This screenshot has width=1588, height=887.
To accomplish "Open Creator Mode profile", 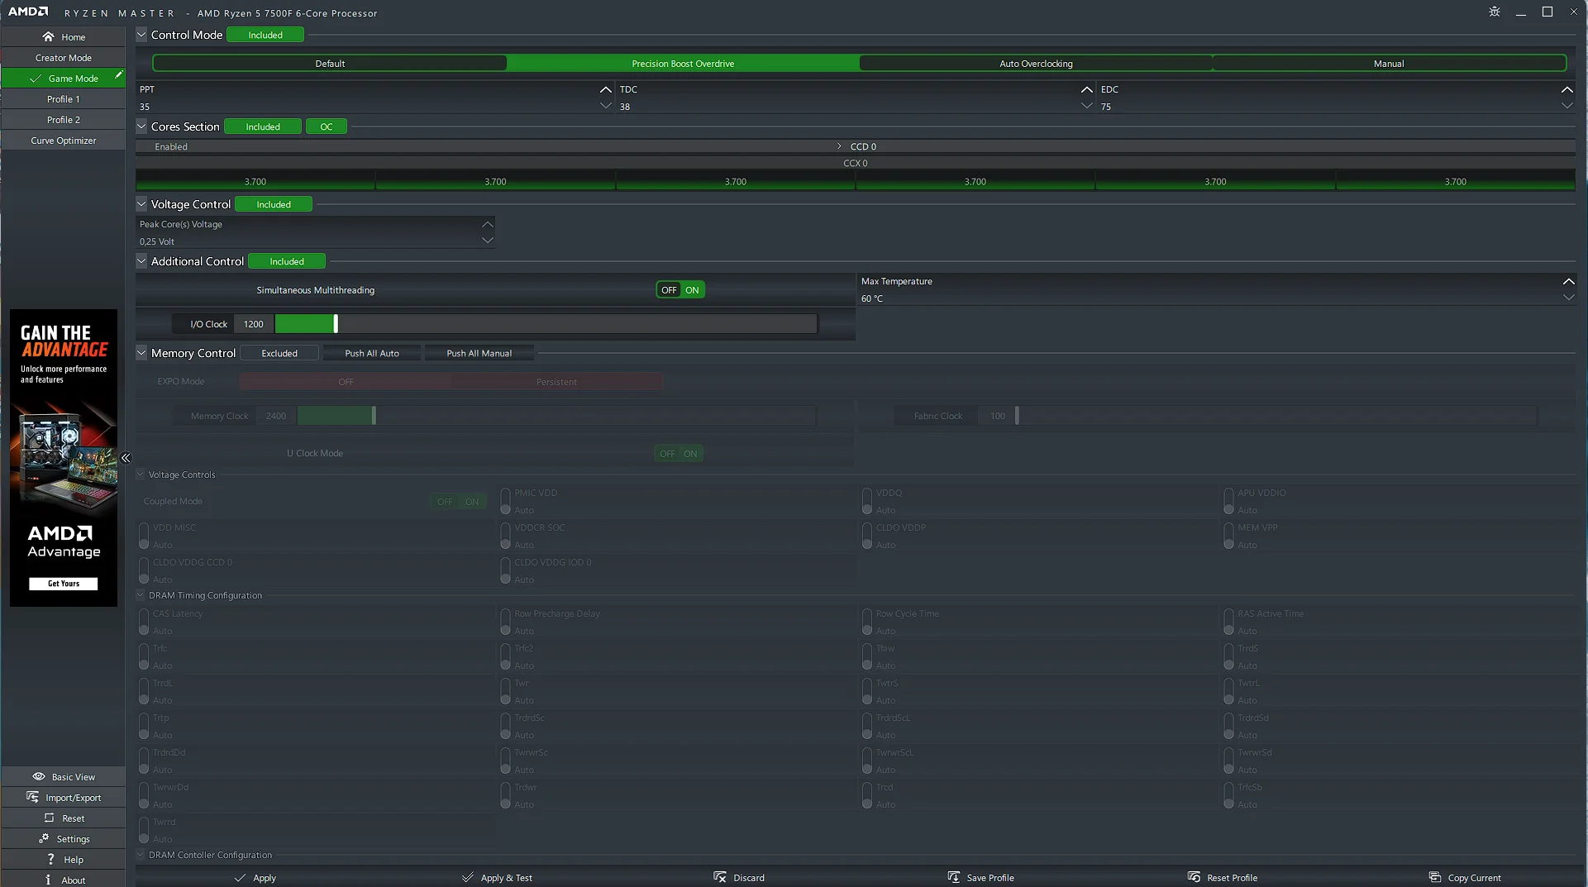I will (x=64, y=58).
